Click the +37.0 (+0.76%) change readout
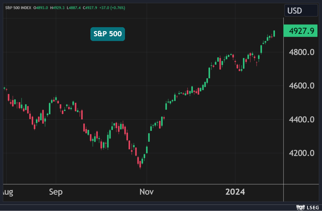Viewport: 322px width, 211px height. 112,8
